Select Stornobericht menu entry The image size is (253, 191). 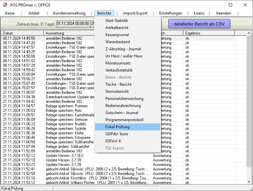coord(128,91)
